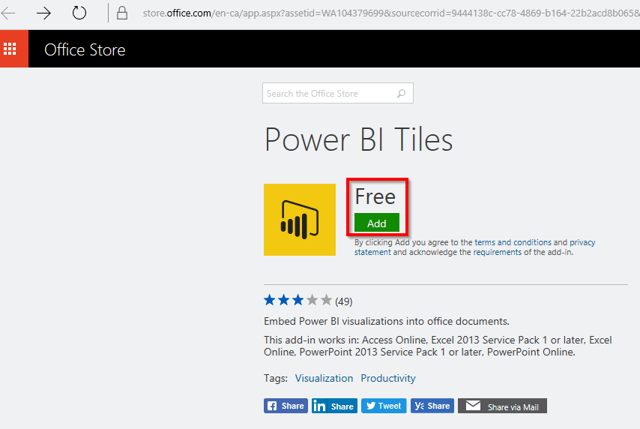The width and height of the screenshot is (640, 429).
Task: Share on LinkedIn
Action: [x=334, y=406]
